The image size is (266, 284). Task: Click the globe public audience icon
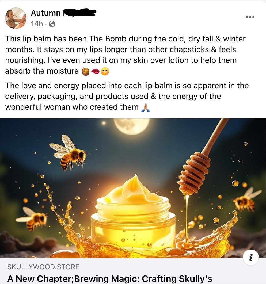click(x=52, y=24)
